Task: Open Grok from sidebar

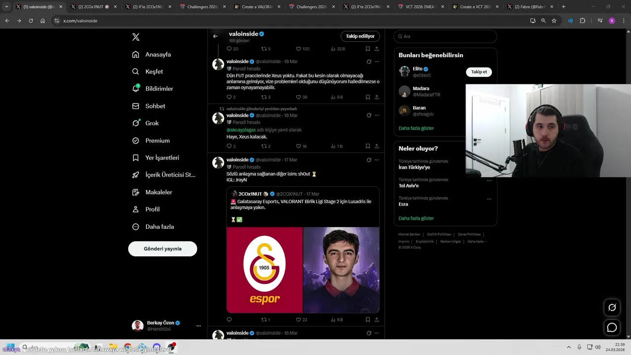Action: tap(145, 123)
